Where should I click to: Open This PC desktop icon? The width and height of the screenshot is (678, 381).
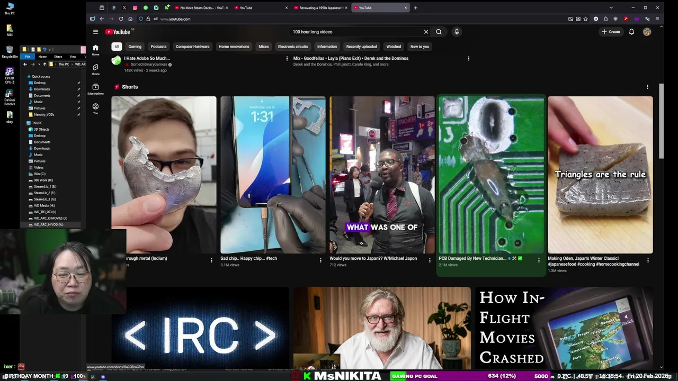tap(10, 9)
